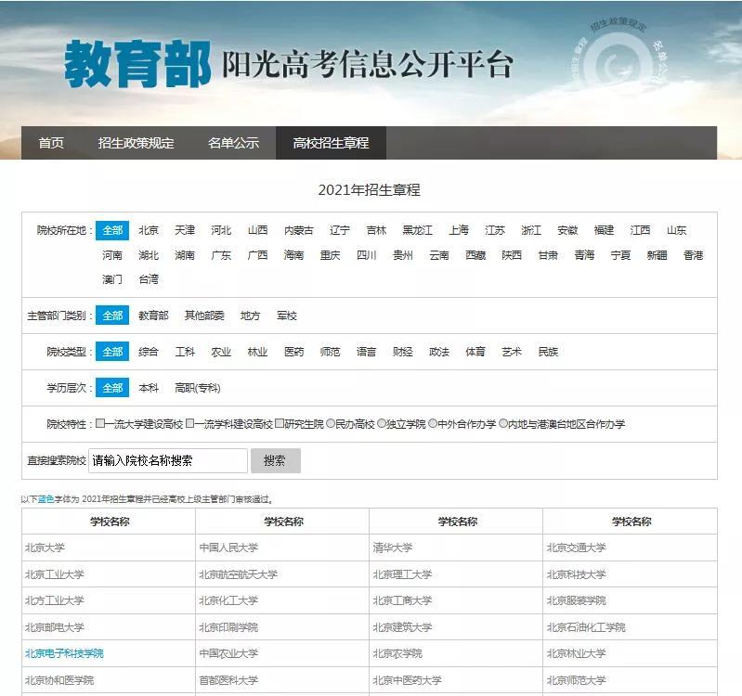Click the 搜索 button
The image size is (742, 696).
[276, 460]
